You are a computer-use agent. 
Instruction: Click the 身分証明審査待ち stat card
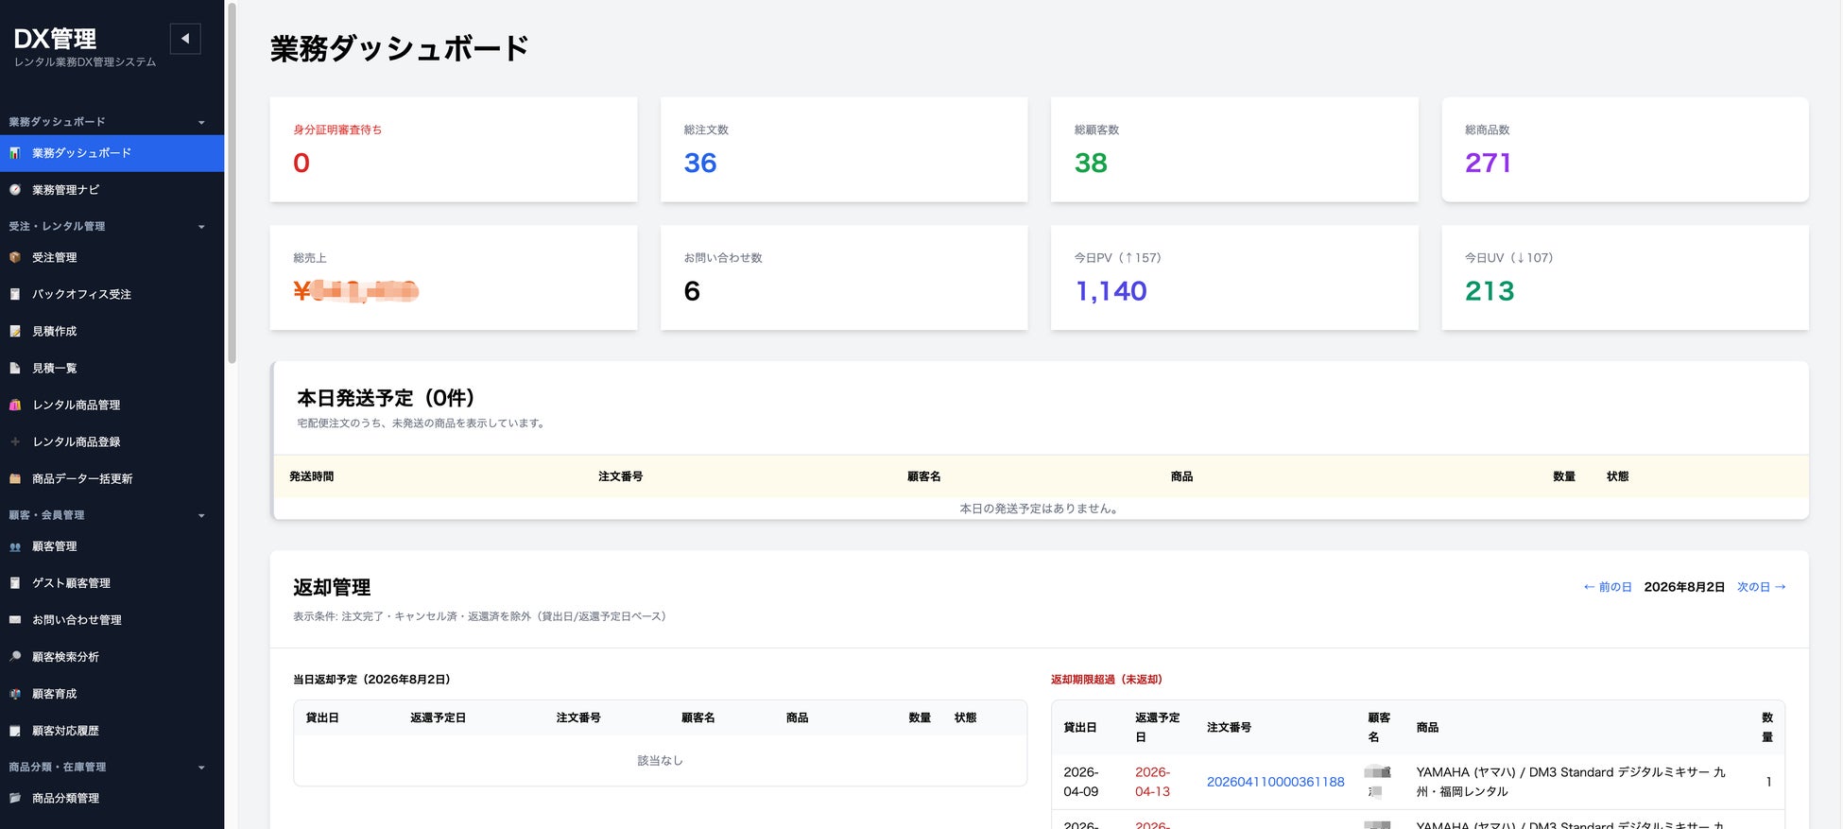tap(454, 149)
